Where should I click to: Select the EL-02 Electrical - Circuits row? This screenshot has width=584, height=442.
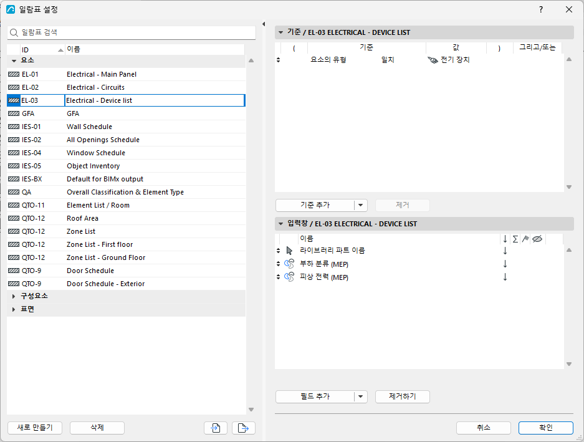click(127, 87)
